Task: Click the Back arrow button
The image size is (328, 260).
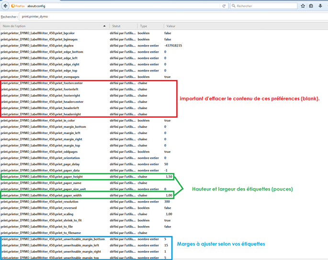Action: click(x=5, y=6)
